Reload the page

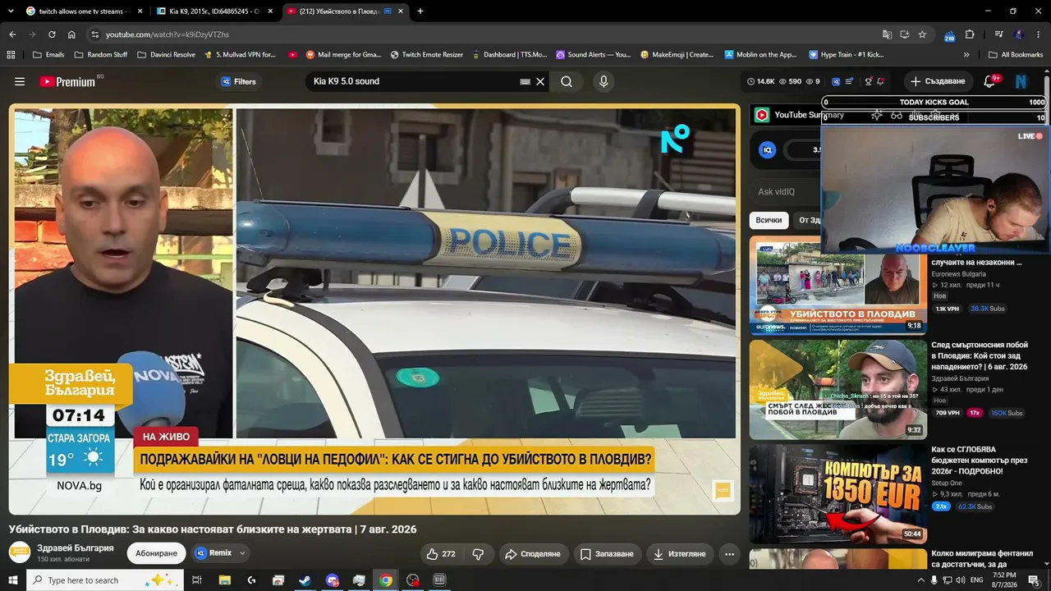tap(52, 34)
